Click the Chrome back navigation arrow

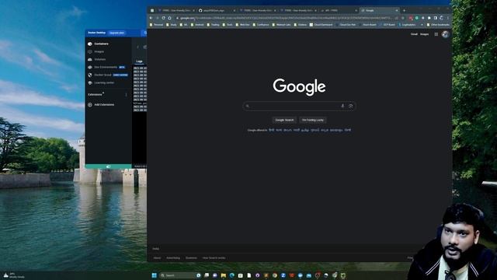pos(151,18)
